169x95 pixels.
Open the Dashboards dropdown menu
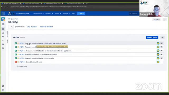[39, 13]
